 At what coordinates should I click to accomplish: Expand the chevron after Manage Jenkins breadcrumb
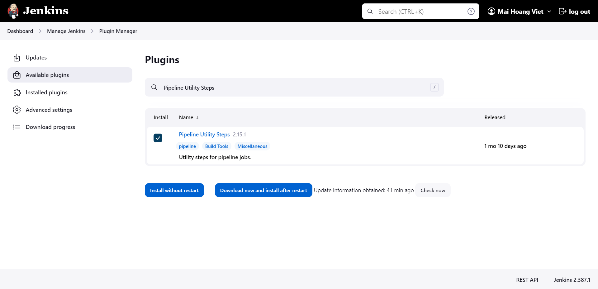(92, 31)
